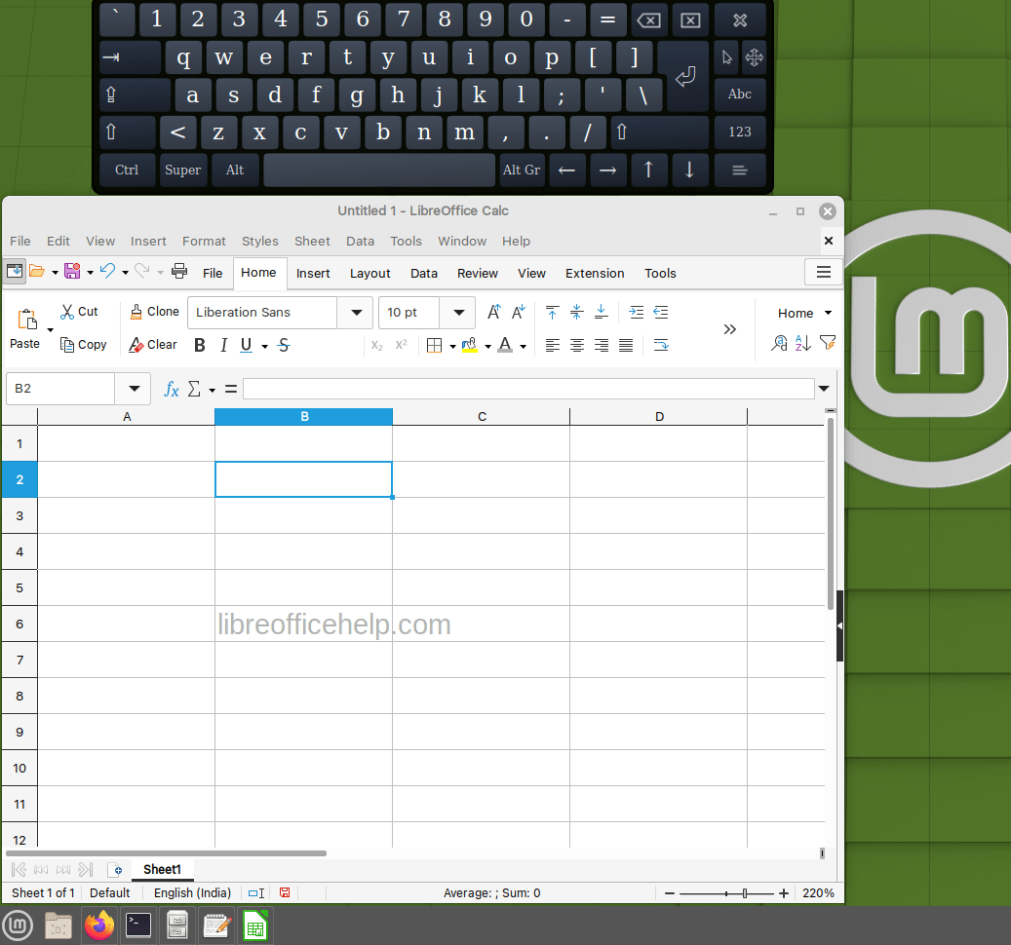This screenshot has height=945, width=1011.
Task: Click the Find & Replace icon
Action: [x=779, y=343]
